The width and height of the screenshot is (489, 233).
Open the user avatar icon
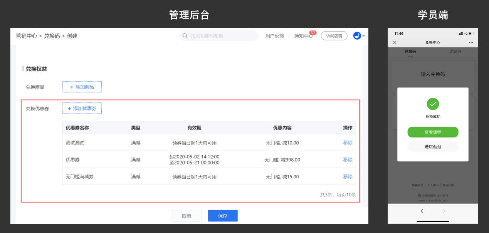pos(357,36)
